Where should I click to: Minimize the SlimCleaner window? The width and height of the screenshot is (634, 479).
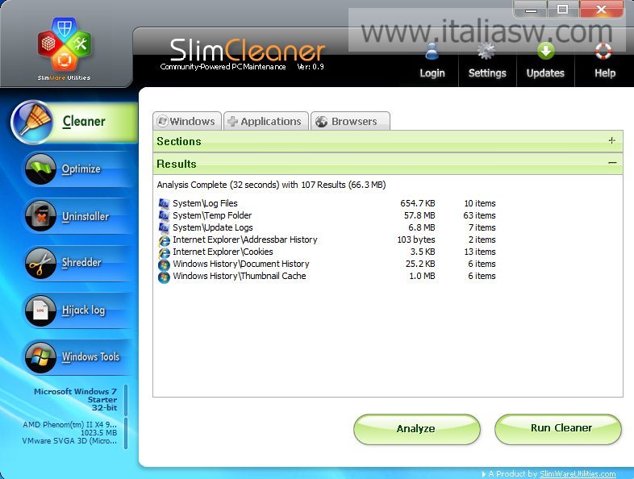pos(531,10)
